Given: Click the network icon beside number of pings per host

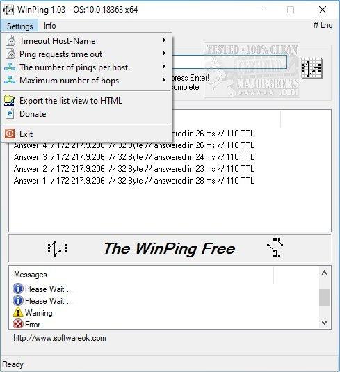Looking at the screenshot, I should 10,67.
